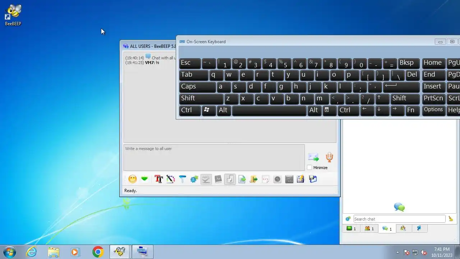The image size is (460, 259).
Task: Toggle the left Shift key on the keyboard
Action: (201, 99)
